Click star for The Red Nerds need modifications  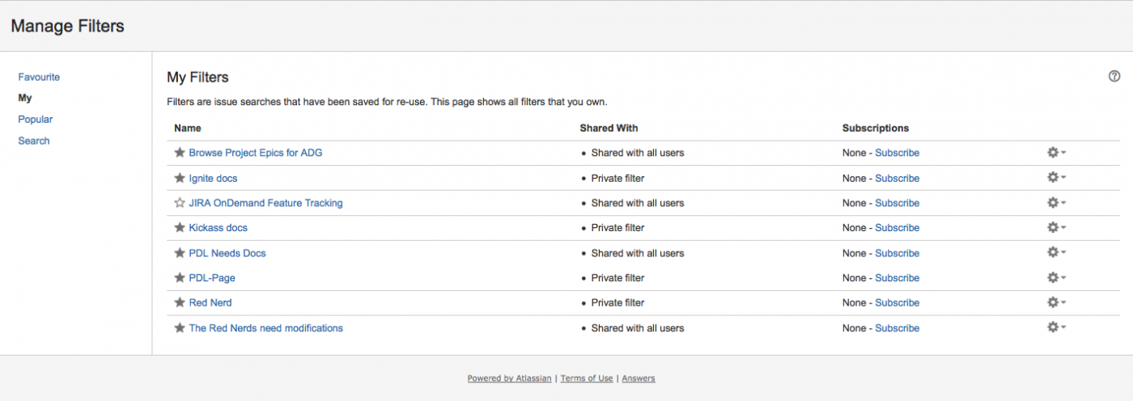point(180,327)
